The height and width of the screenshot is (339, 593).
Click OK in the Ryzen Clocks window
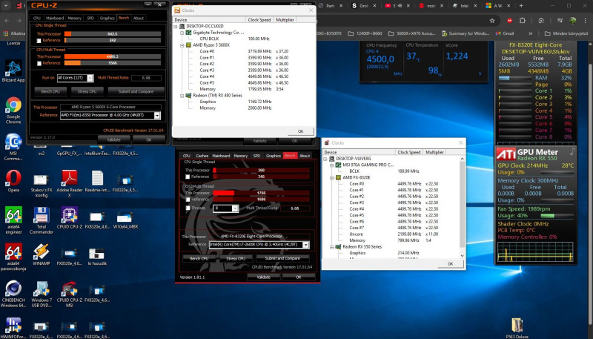(300, 131)
